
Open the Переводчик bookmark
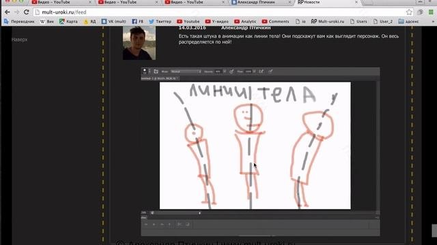[19, 21]
